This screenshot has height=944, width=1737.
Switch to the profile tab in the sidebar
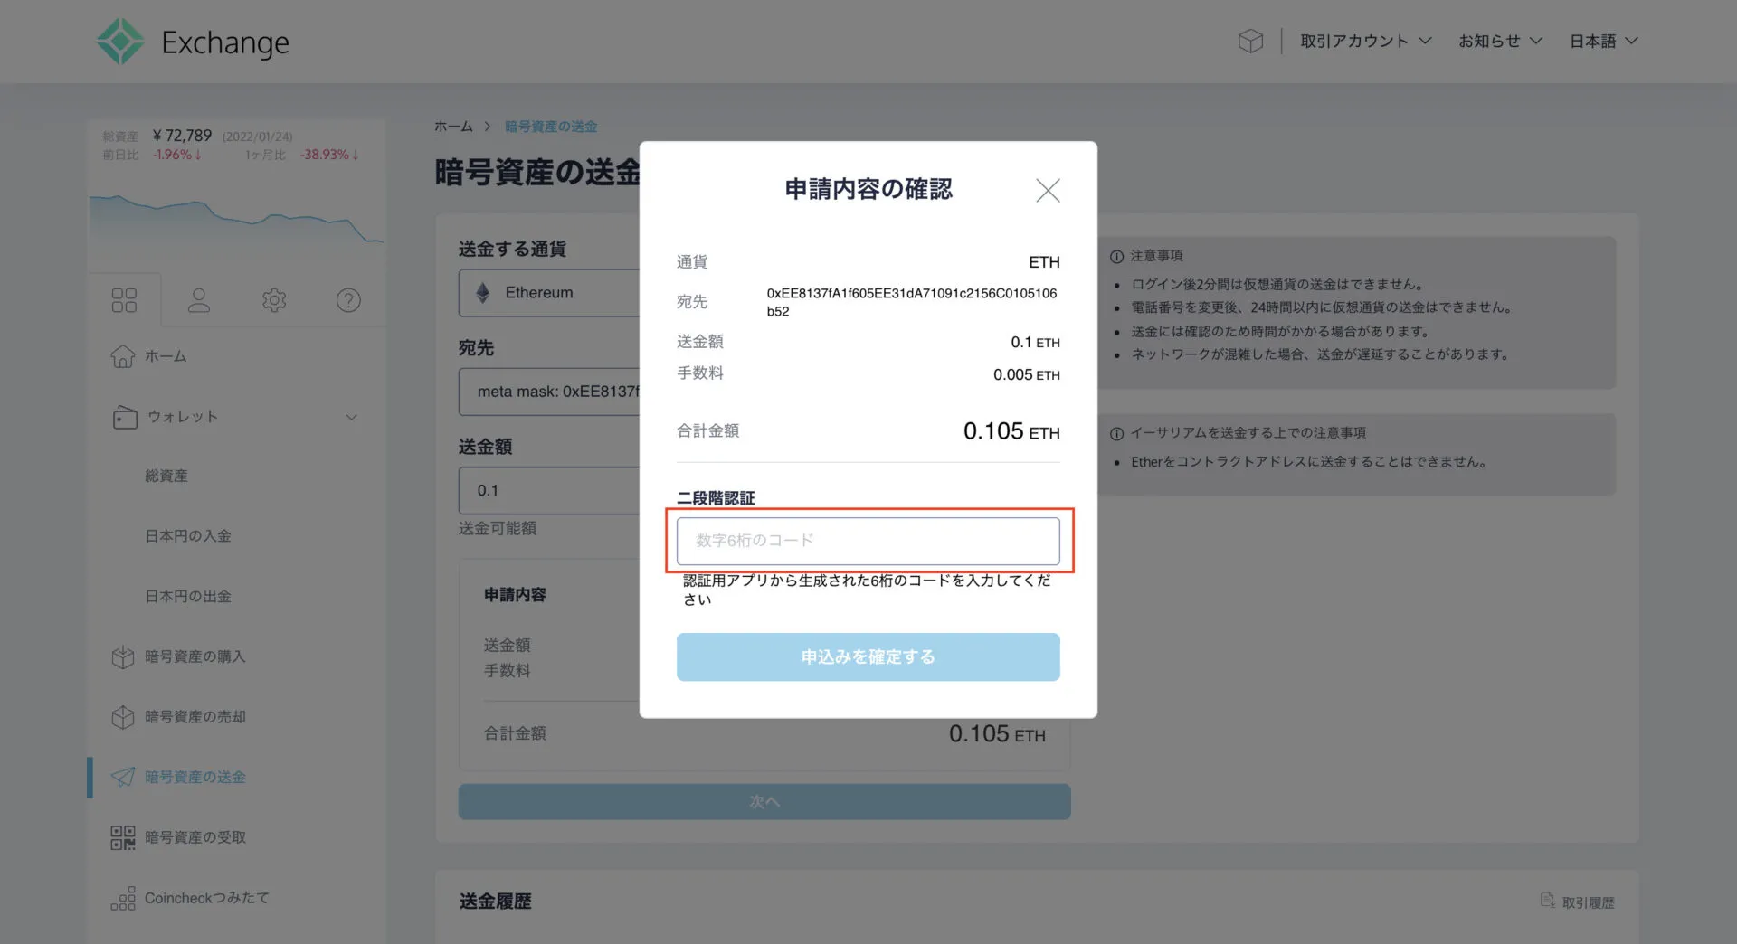point(198,299)
